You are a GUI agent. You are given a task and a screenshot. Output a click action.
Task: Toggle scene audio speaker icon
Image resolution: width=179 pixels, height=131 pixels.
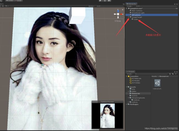pyautogui.click(x=3, y=6)
